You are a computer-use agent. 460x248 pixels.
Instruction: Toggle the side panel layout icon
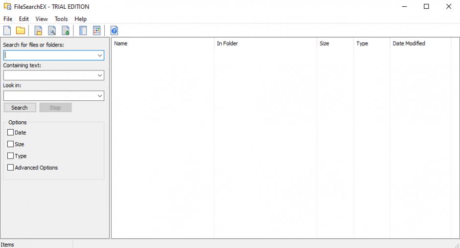83,30
